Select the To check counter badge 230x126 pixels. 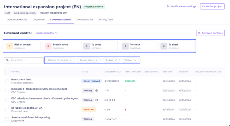(125, 46)
